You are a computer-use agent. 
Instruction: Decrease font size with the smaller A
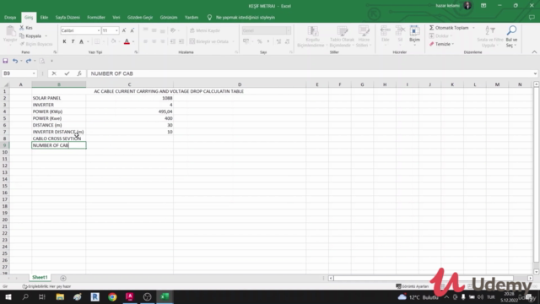tap(132, 30)
